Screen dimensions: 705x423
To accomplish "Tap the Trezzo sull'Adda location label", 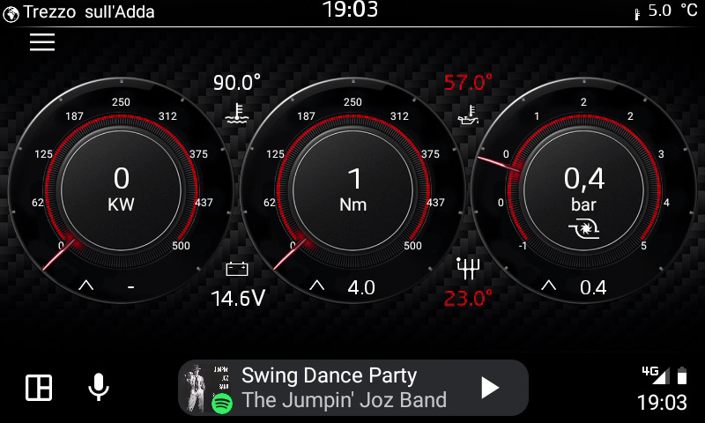I will coord(89,12).
